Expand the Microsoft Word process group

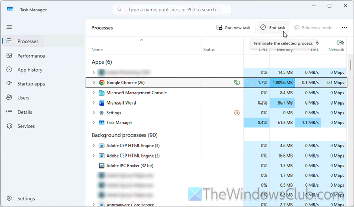point(94,102)
